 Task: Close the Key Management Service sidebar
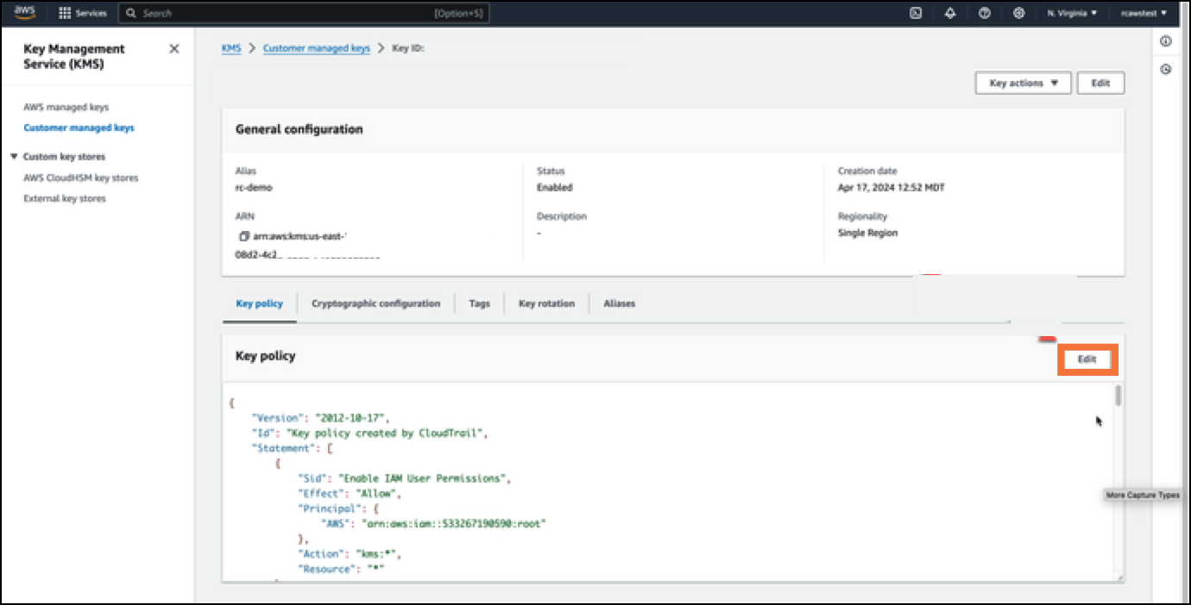click(174, 49)
